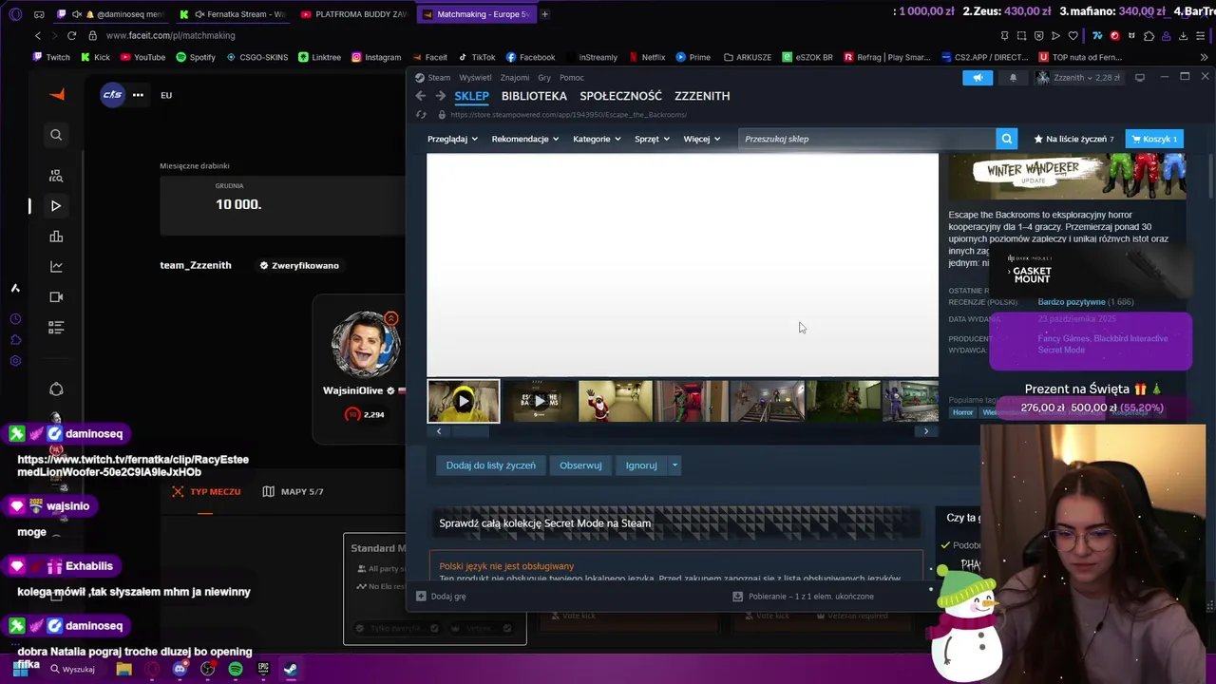Expand Kategorie dropdown menu
This screenshot has height=684, width=1216.
597,139
